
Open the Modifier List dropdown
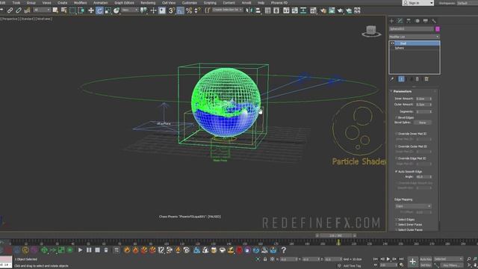click(x=415, y=37)
